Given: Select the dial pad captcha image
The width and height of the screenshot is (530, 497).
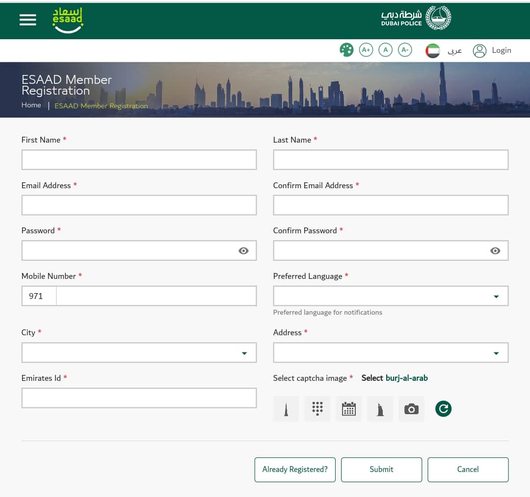Looking at the screenshot, I should (x=318, y=409).
